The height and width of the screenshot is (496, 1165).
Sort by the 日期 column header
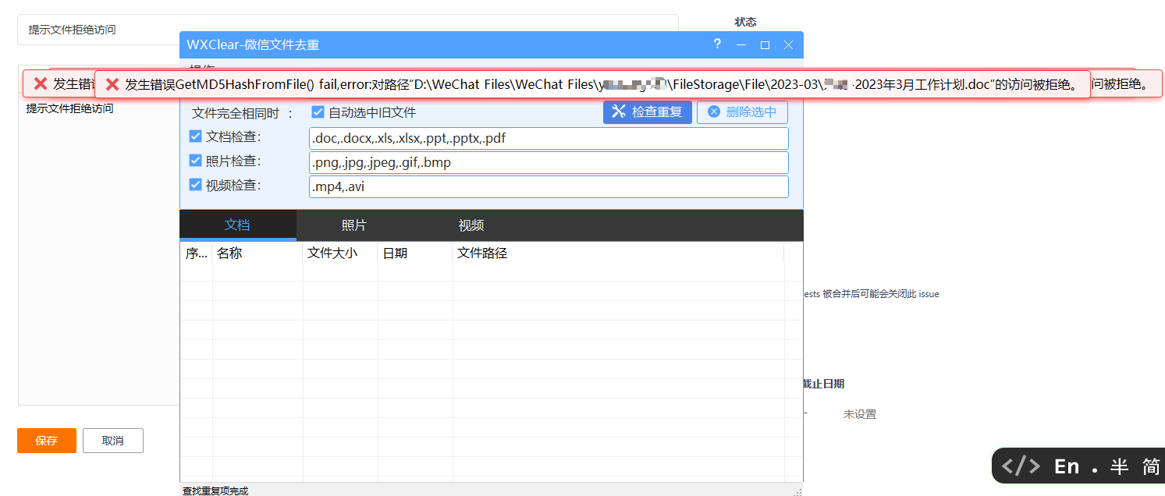[415, 253]
